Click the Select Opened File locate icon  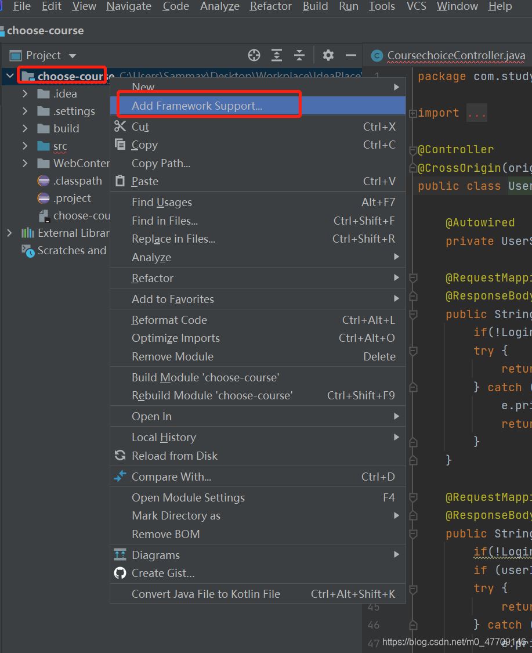(x=254, y=55)
